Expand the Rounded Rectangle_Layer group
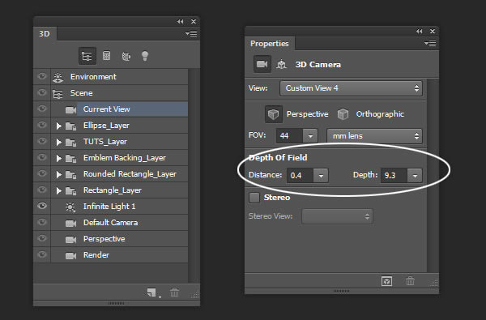 pos(58,174)
